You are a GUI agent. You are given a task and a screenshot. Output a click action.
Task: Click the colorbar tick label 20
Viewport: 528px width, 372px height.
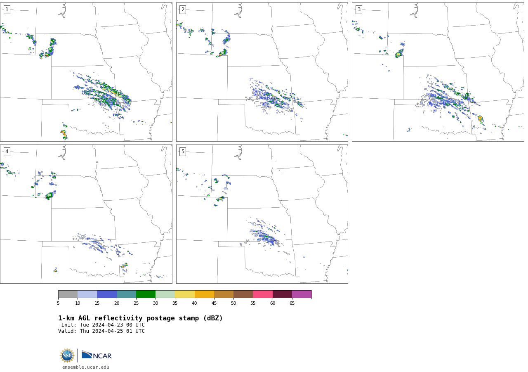(x=117, y=303)
